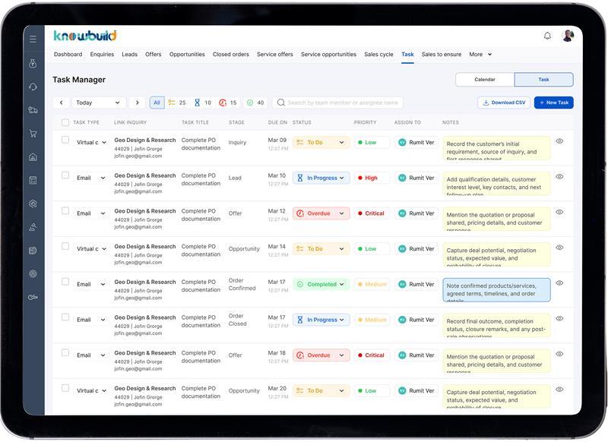Go to the previous date using the left arrow
Screen dimensions: 608x442
point(62,103)
